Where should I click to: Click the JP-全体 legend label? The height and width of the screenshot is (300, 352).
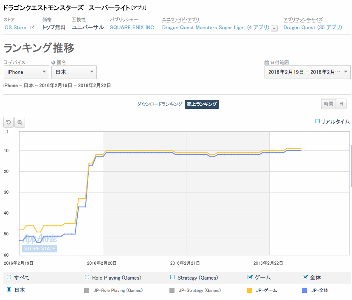coord(320,290)
